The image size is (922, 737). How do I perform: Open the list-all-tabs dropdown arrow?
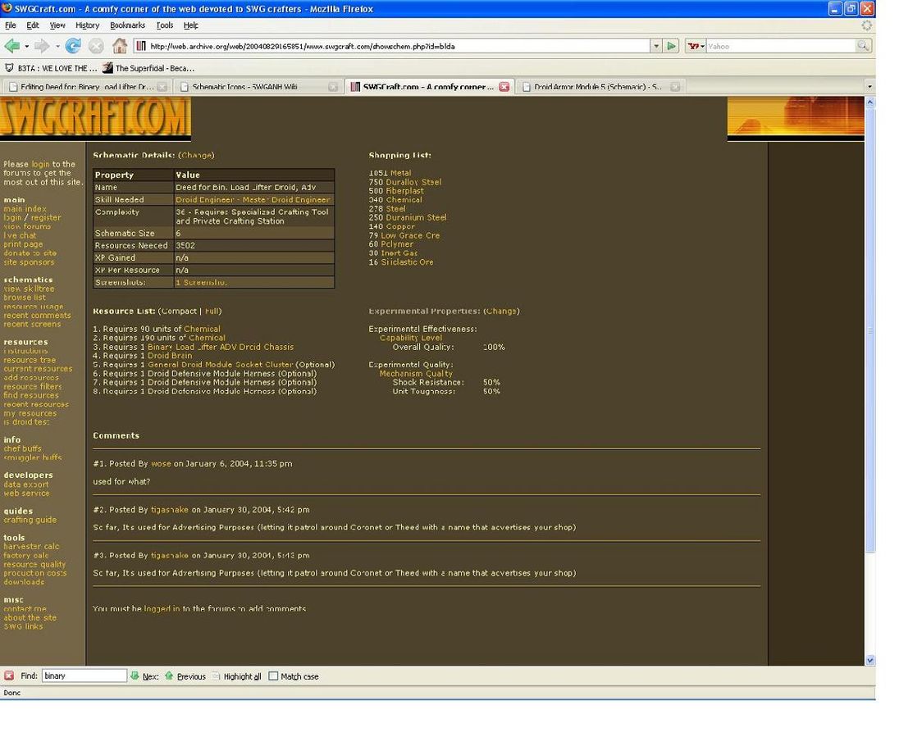(x=870, y=86)
